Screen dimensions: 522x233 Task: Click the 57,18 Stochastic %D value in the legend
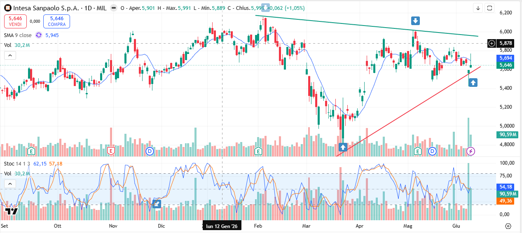click(x=56, y=163)
